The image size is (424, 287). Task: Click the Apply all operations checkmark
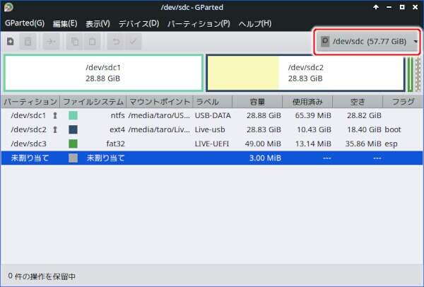[133, 42]
